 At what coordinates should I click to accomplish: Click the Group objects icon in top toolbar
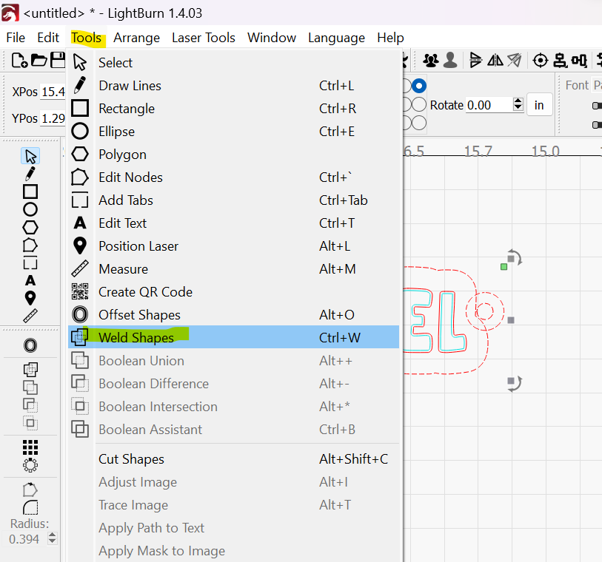pos(430,61)
